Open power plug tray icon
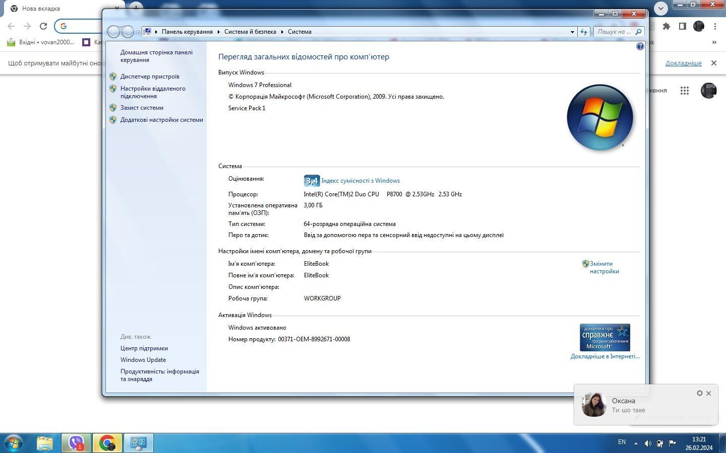Viewport: 726px width, 453px height. pos(660,443)
